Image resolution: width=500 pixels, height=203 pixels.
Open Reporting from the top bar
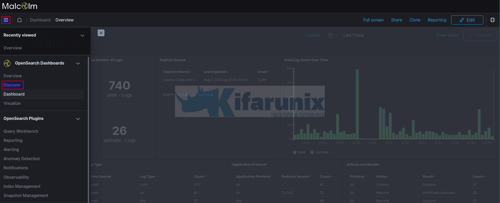(x=437, y=20)
